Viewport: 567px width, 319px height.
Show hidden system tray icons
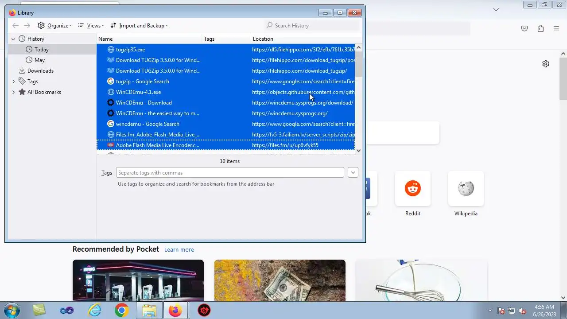coord(490,311)
